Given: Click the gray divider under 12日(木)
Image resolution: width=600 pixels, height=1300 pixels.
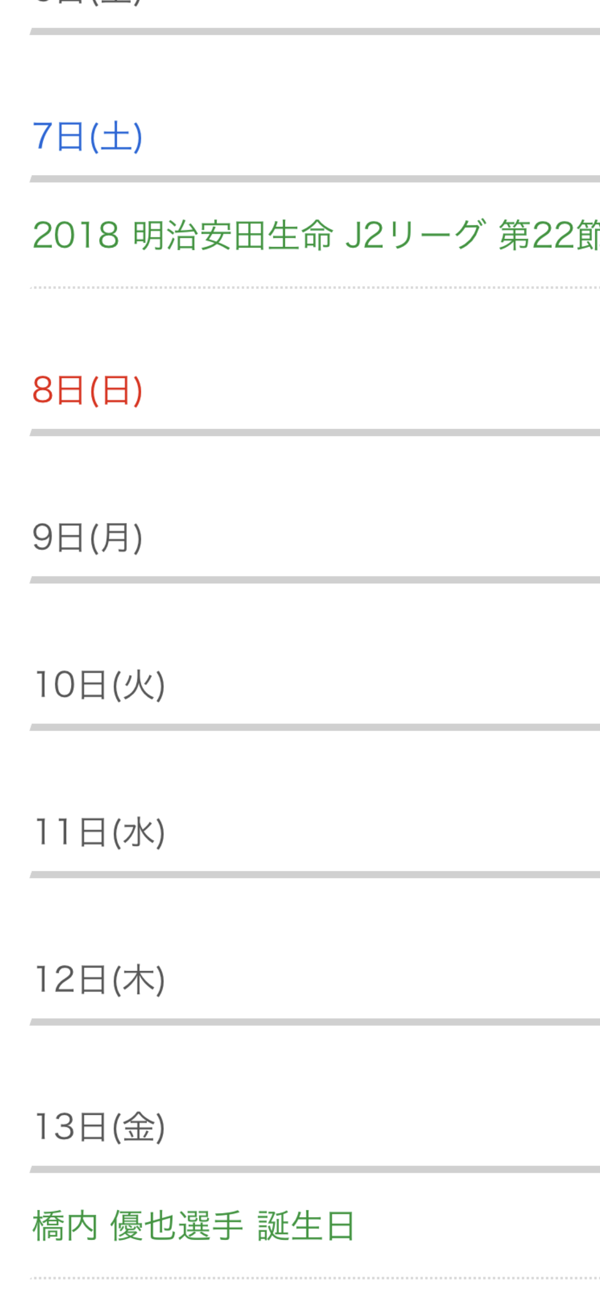Looking at the screenshot, I should click(x=315, y=1021).
